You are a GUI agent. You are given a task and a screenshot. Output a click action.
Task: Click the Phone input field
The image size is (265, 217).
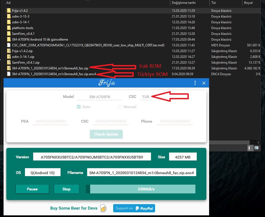[175, 122]
